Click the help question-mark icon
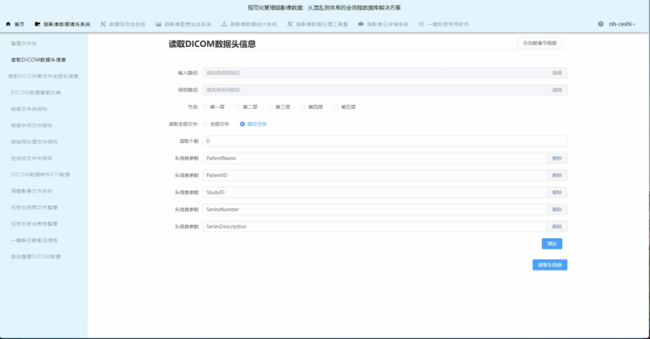Screen dimensions: 650x339 pyautogui.click(x=601, y=24)
